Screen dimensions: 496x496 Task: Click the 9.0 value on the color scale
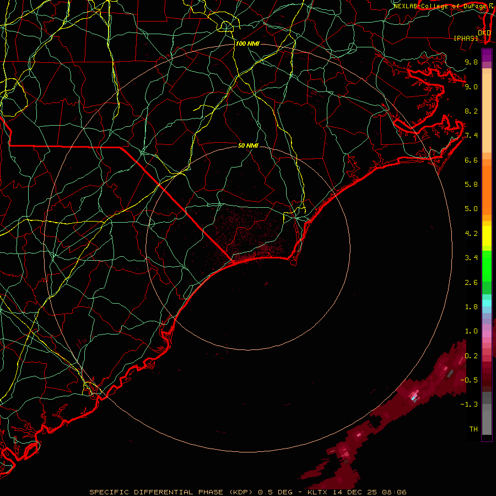pos(471,87)
